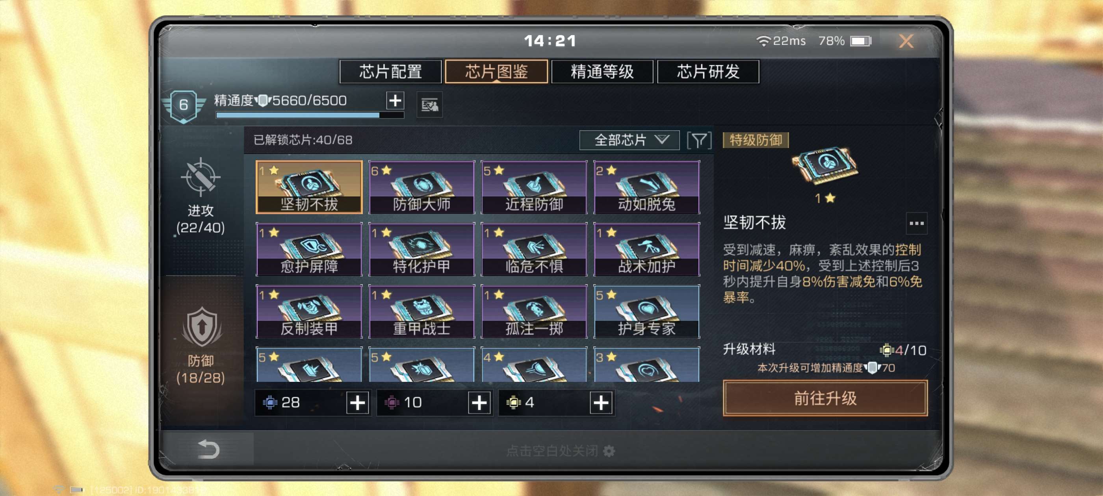Choose the 孤注一掷 chip card

coord(534,311)
